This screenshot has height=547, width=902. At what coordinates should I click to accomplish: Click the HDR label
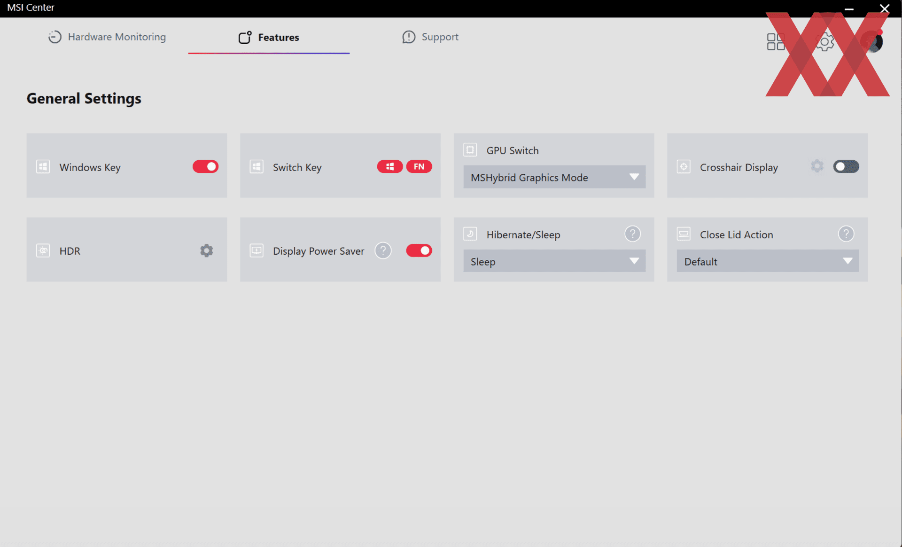[70, 251]
